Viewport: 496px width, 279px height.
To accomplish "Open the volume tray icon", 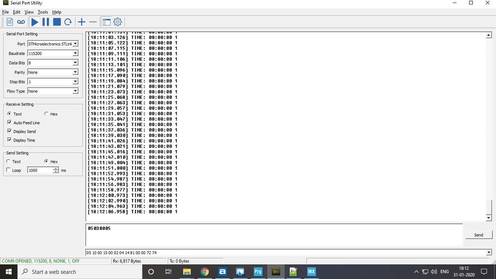I will (434, 272).
